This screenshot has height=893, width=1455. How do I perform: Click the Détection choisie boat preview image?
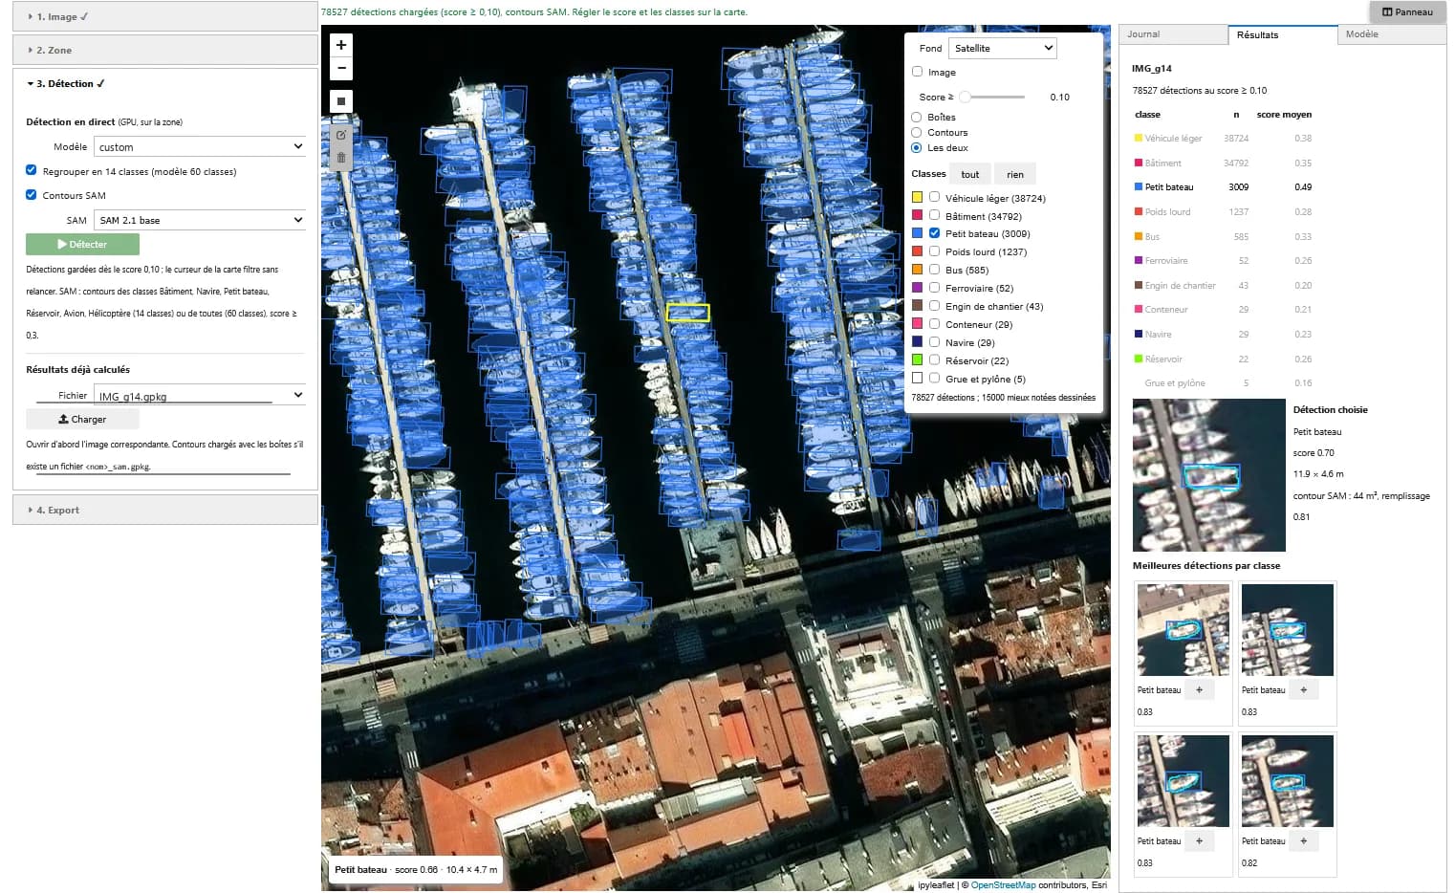[1208, 475]
